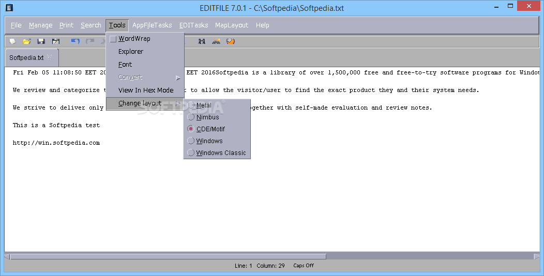Click the orange checkmark toolbar icon
Viewport: 544px width, 276px height.
(x=230, y=41)
